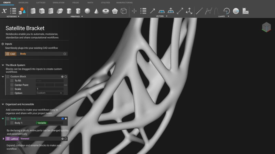The height and width of the screenshot is (154, 275).
Task: Click the blue info icon on Body List
Action: (x=62, y=118)
